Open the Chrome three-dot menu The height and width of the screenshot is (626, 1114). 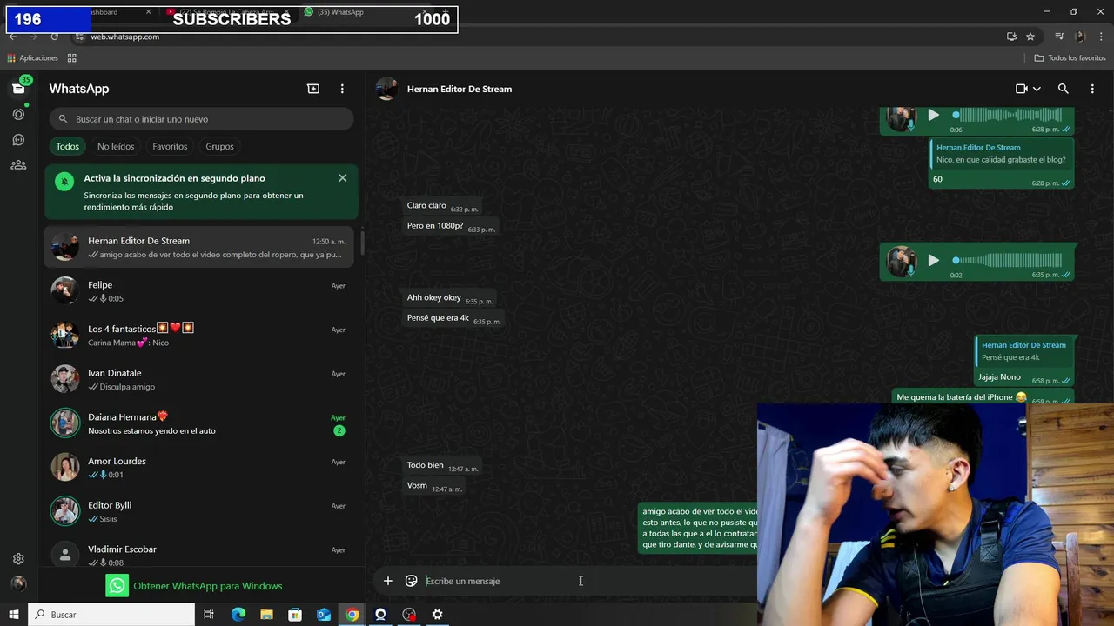[x=1100, y=37]
